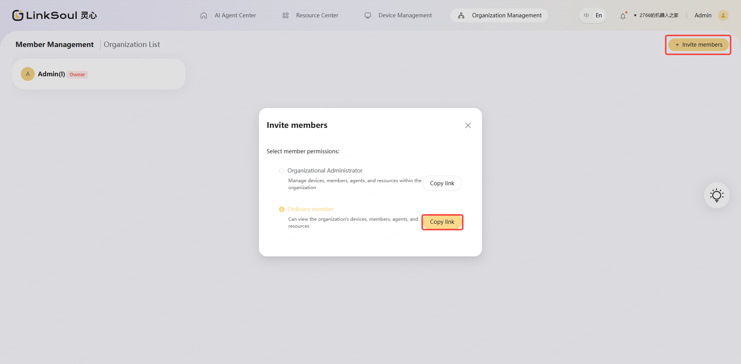Click the LinkSoul logo icon
Screen dimensions: 741x364
click(18, 15)
